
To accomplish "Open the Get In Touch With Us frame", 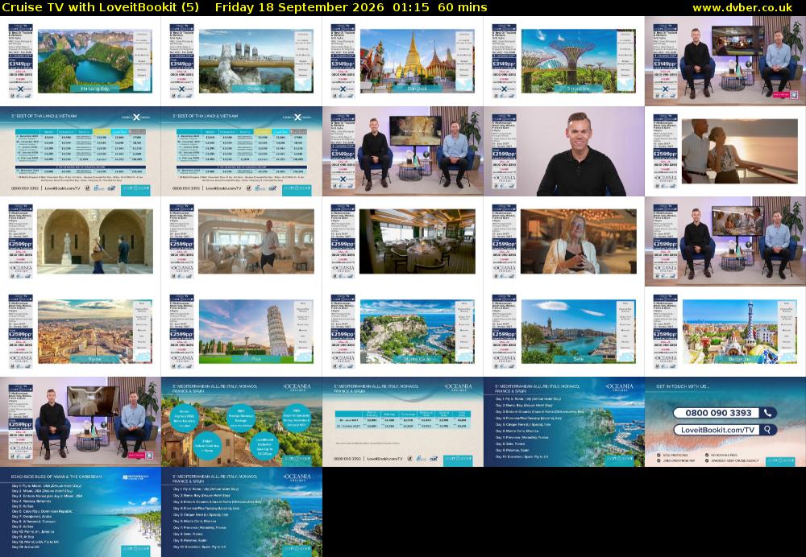I will coord(725,422).
